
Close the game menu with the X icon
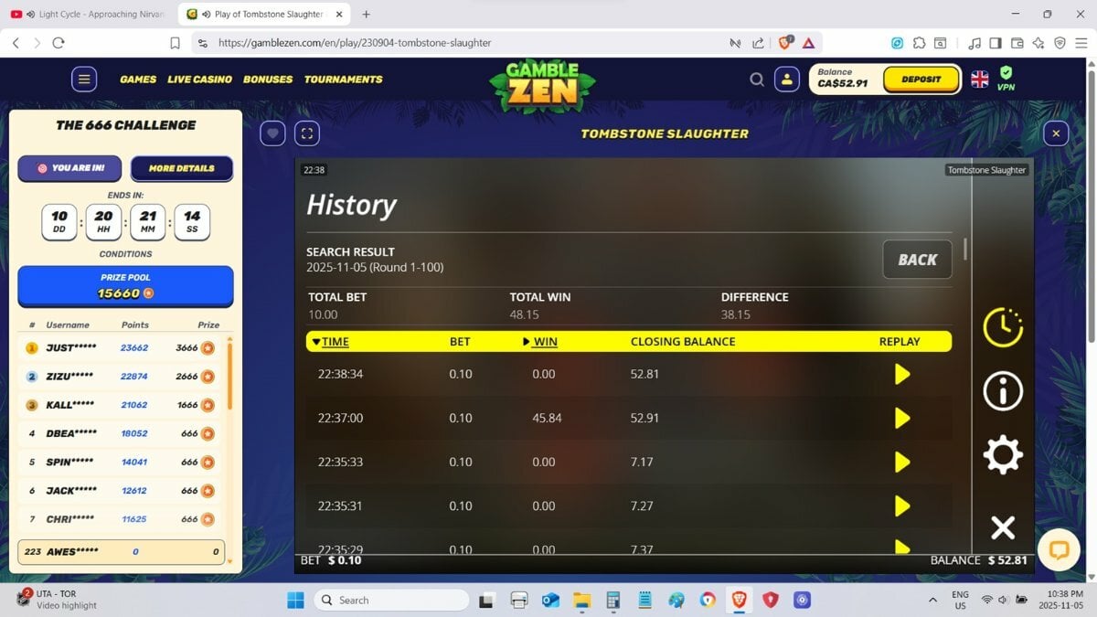pyautogui.click(x=1002, y=527)
